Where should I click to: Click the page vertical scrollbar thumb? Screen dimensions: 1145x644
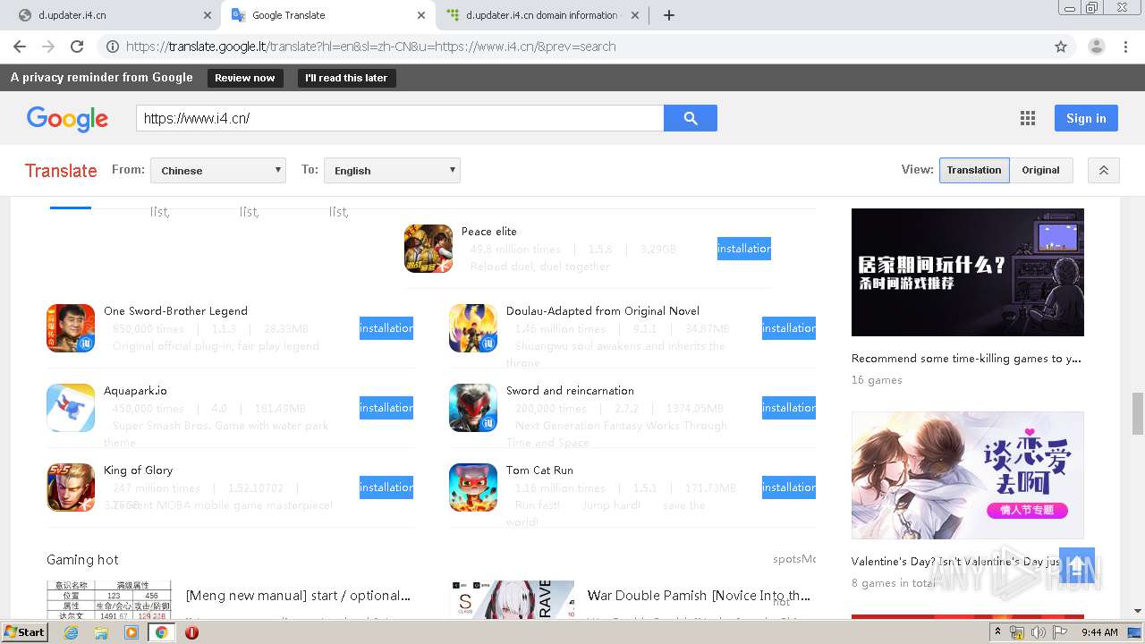click(1138, 412)
